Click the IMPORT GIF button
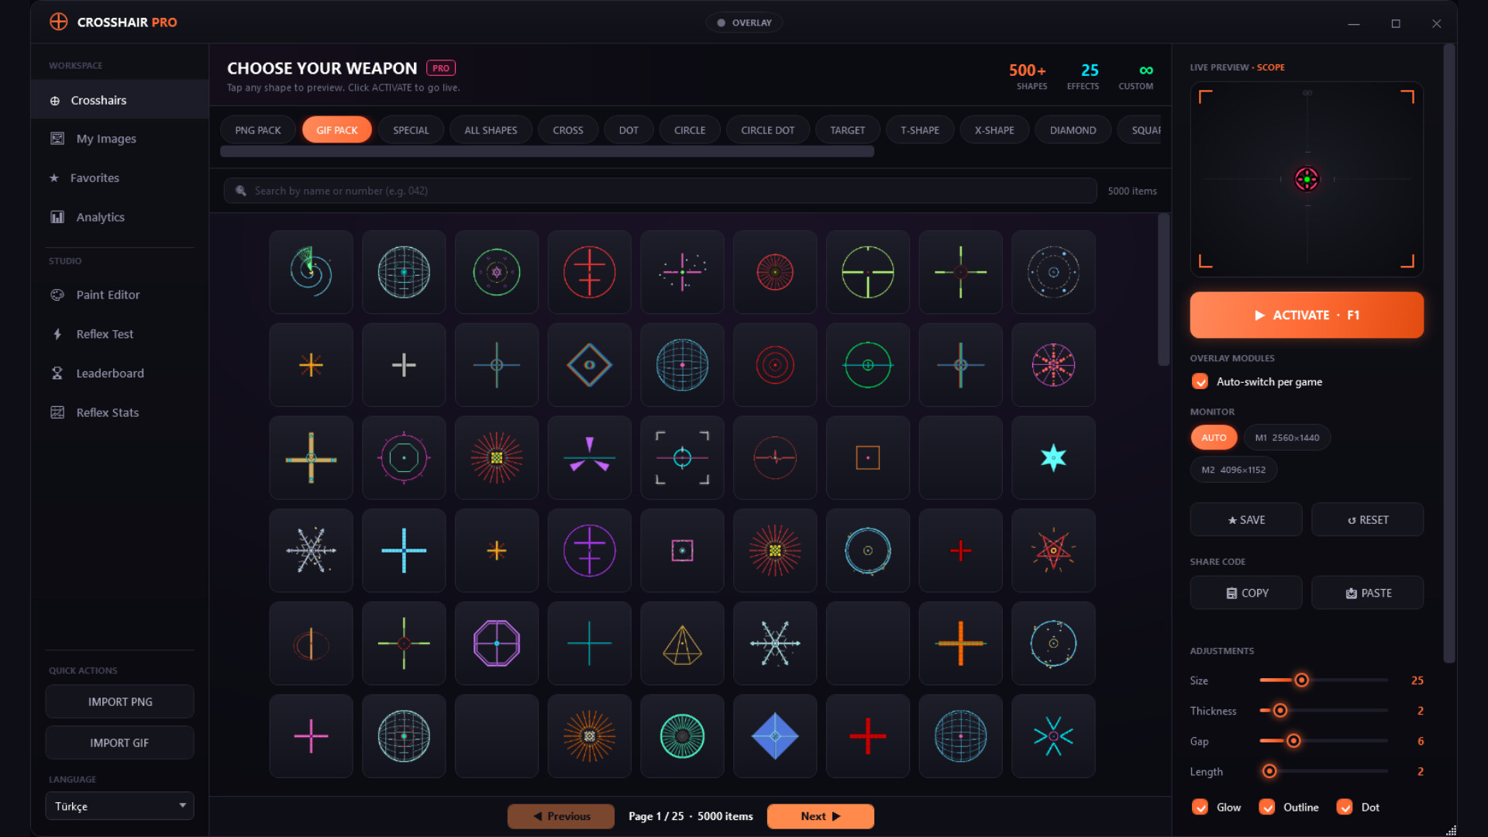This screenshot has width=1488, height=837. 119,742
